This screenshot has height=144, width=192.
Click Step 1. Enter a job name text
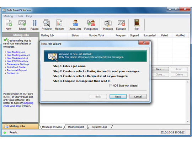[x=70, y=66]
